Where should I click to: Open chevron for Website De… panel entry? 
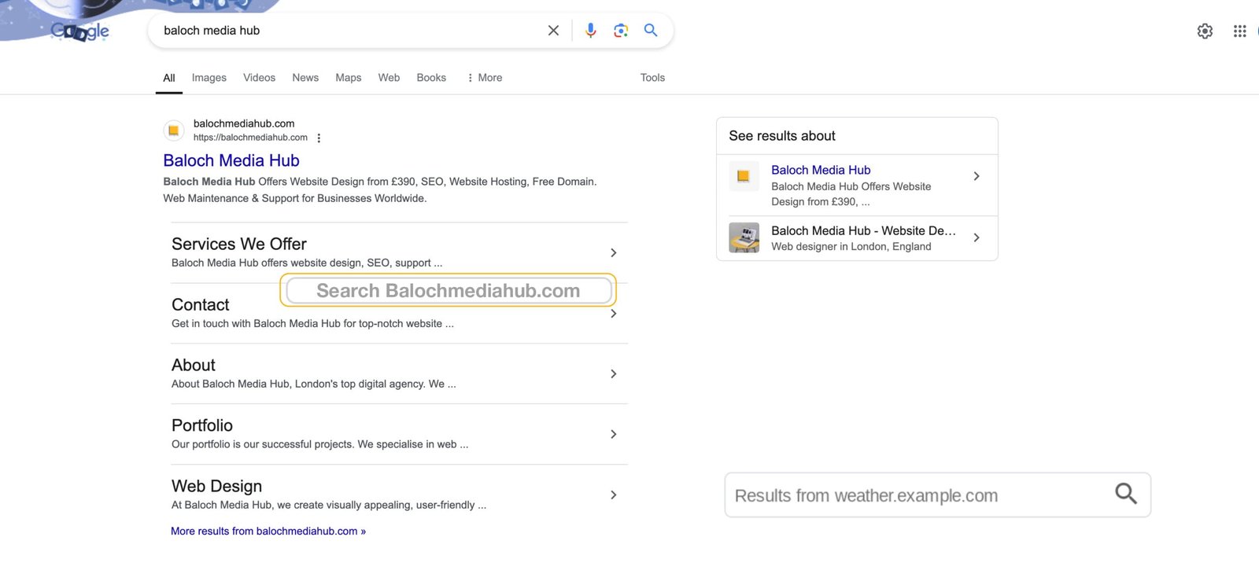(x=977, y=237)
